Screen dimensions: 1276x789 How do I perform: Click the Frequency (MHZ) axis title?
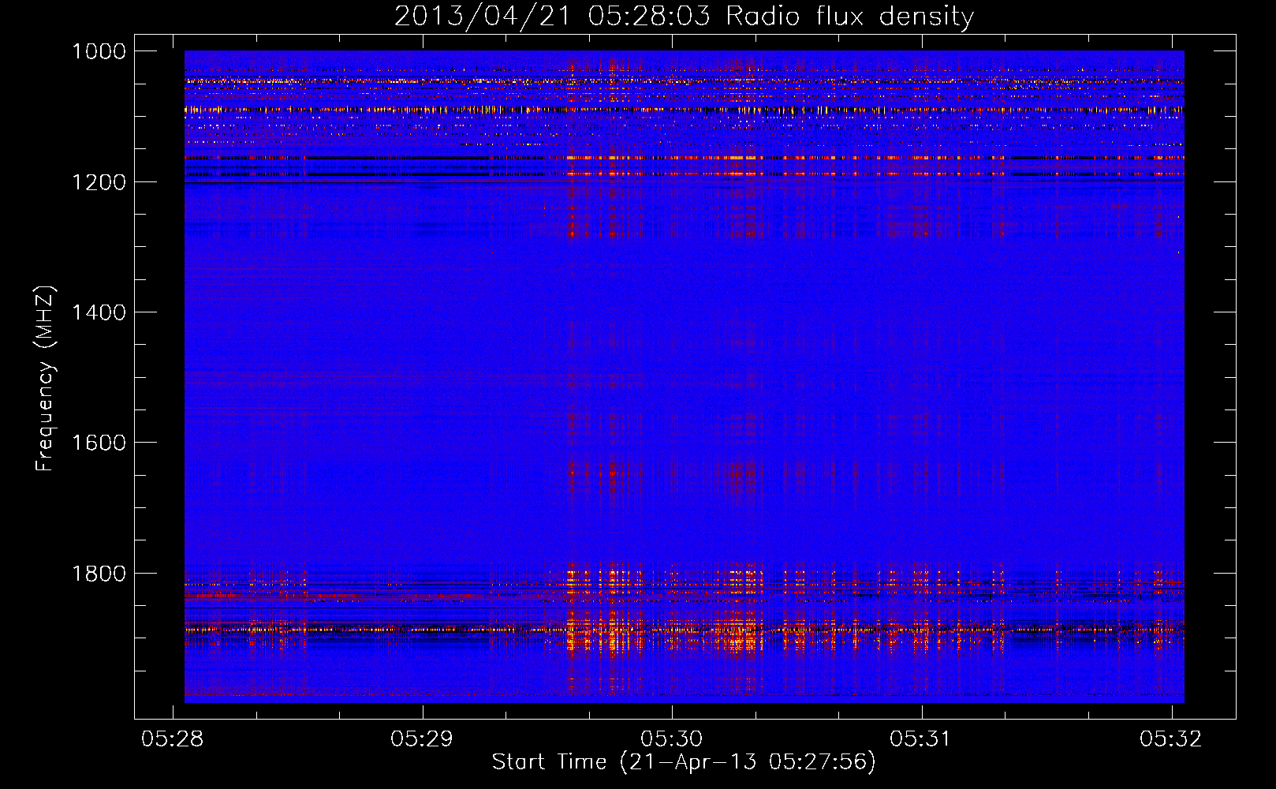(x=46, y=378)
